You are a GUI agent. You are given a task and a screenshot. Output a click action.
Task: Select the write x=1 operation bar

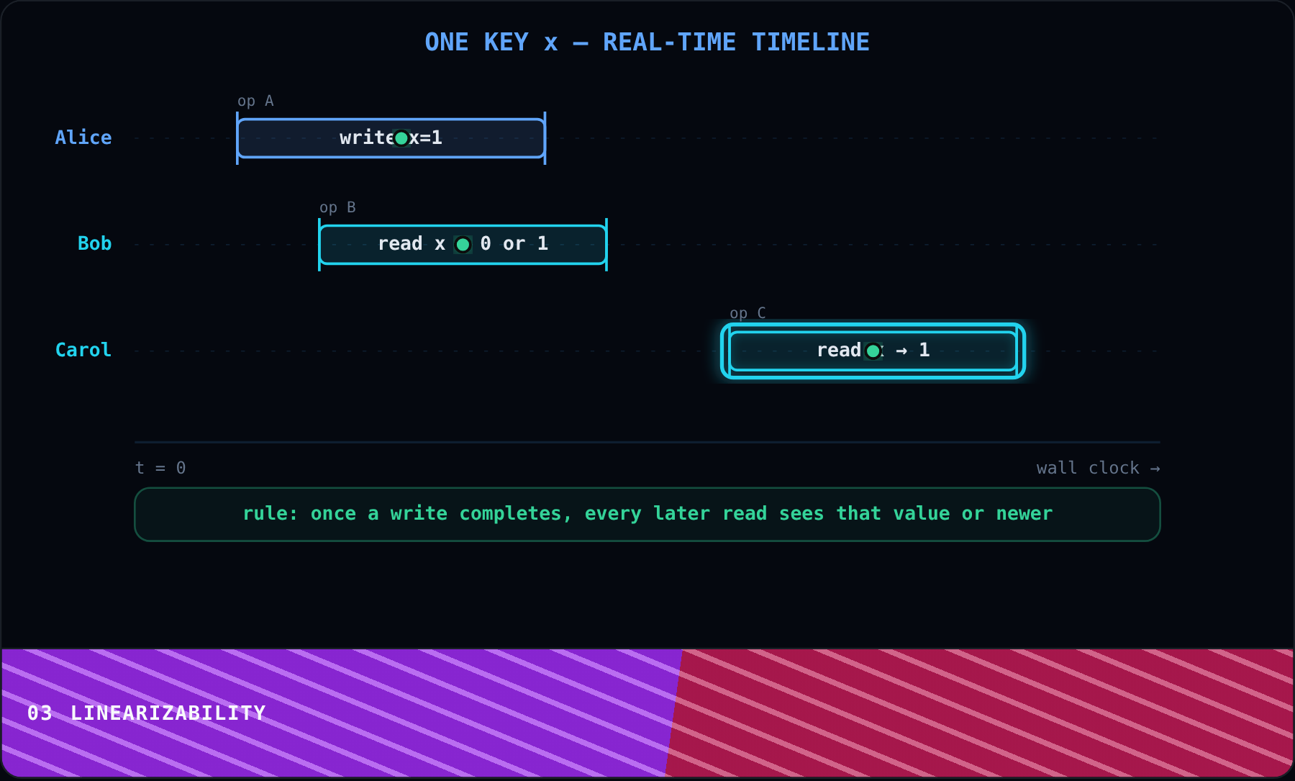391,138
